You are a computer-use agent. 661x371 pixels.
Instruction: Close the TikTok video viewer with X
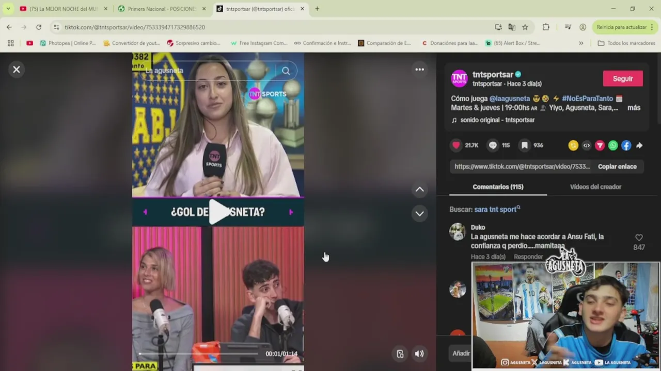click(x=17, y=70)
